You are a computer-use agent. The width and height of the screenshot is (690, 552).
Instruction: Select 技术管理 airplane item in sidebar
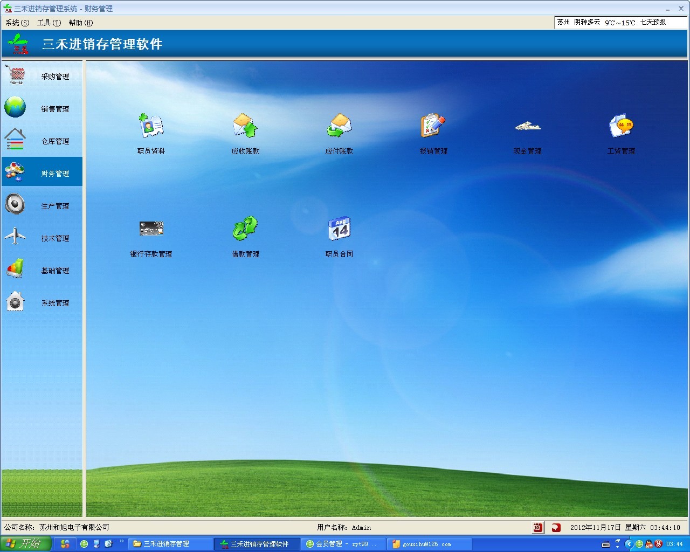tap(42, 238)
